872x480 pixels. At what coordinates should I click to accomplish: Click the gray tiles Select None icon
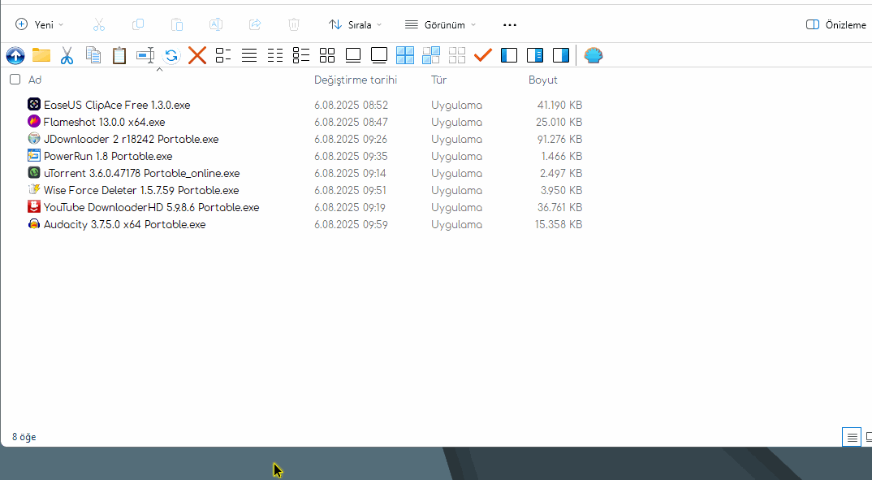click(x=457, y=55)
